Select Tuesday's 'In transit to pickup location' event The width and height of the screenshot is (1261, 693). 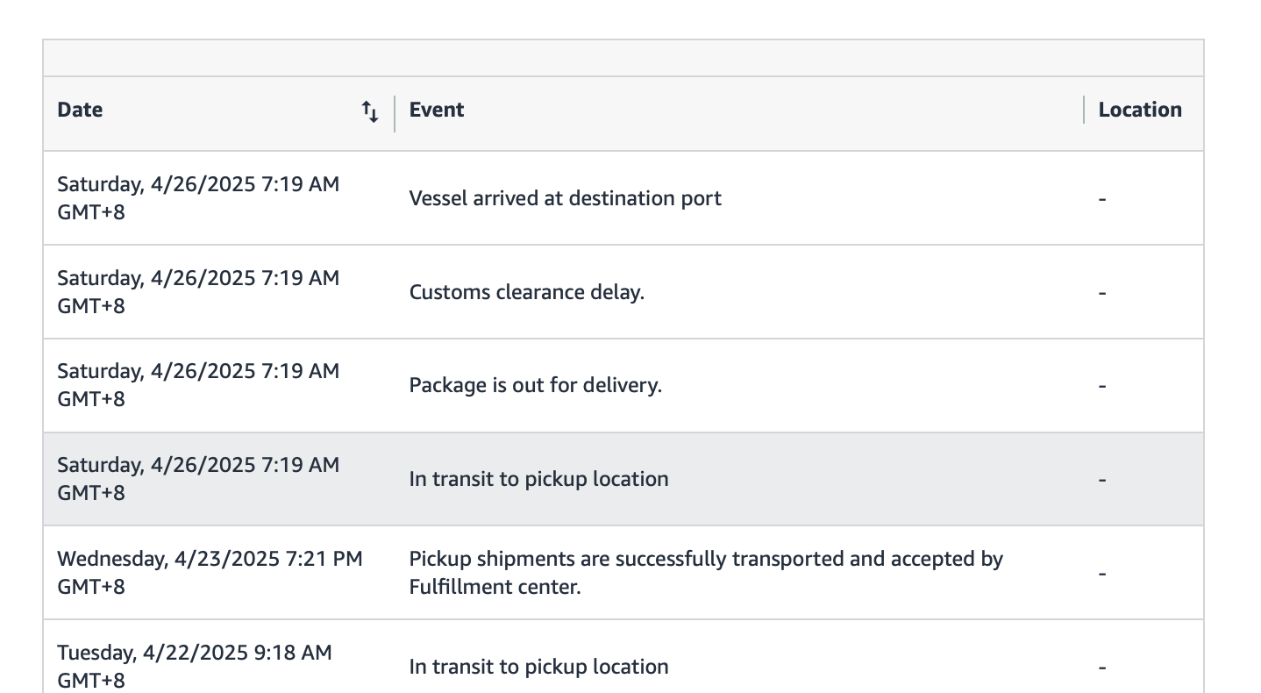tap(539, 667)
